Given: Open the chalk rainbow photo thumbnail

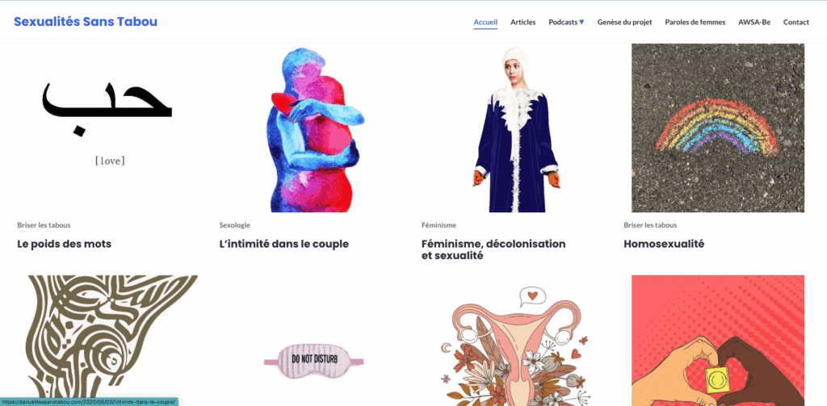Looking at the screenshot, I should click(x=718, y=128).
